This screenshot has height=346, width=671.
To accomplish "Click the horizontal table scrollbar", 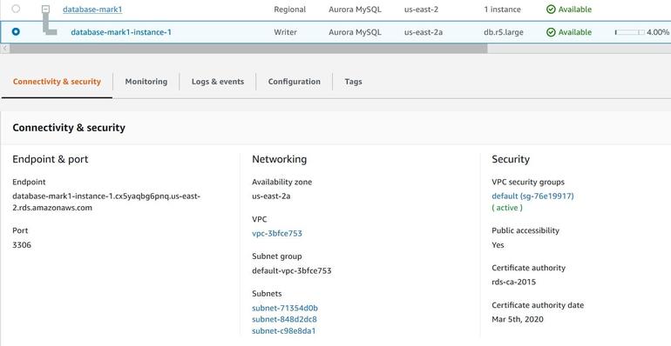I will 248,49.
